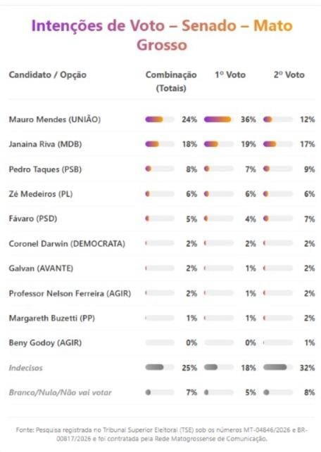Click Fávaro (PSD) 2º Voto bar
This screenshot has height=452, width=321.
pos(278,219)
